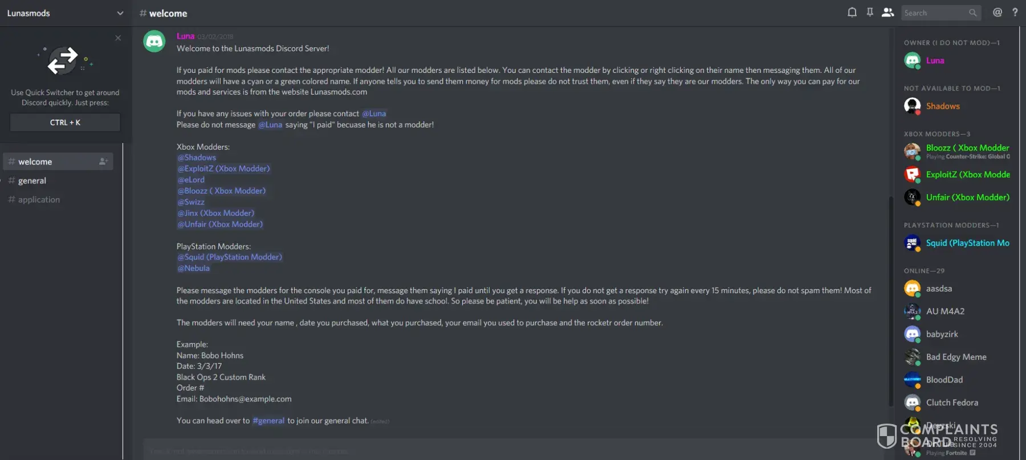Open recent mentions inbox
Image resolution: width=1026 pixels, height=460 pixels.
997,13
